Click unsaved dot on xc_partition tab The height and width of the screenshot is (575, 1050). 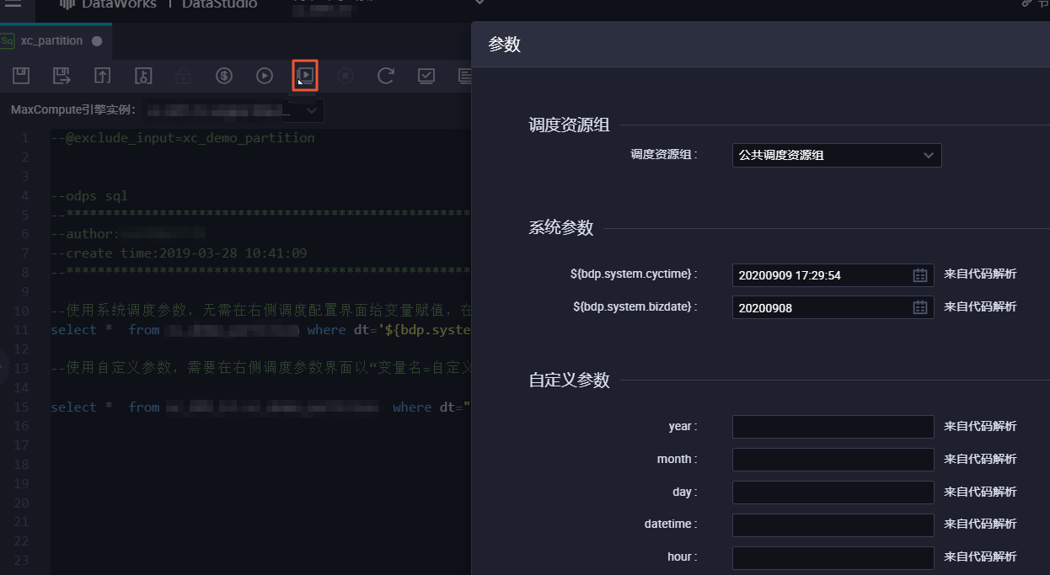[97, 40]
